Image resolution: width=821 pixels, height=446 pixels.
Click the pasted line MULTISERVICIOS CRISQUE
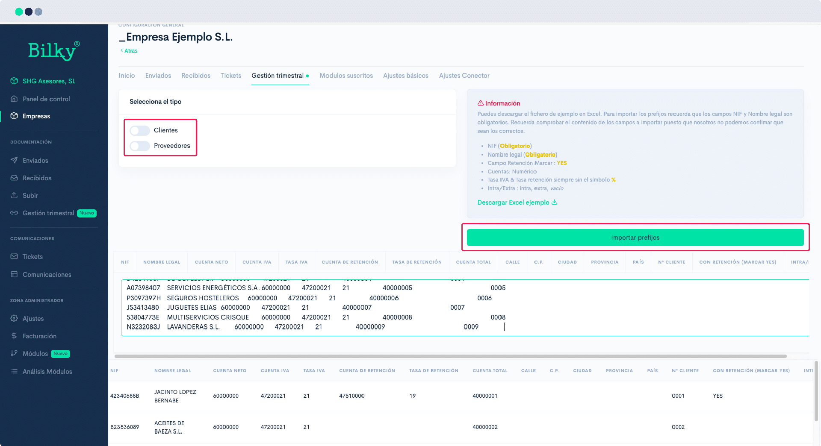point(208,317)
